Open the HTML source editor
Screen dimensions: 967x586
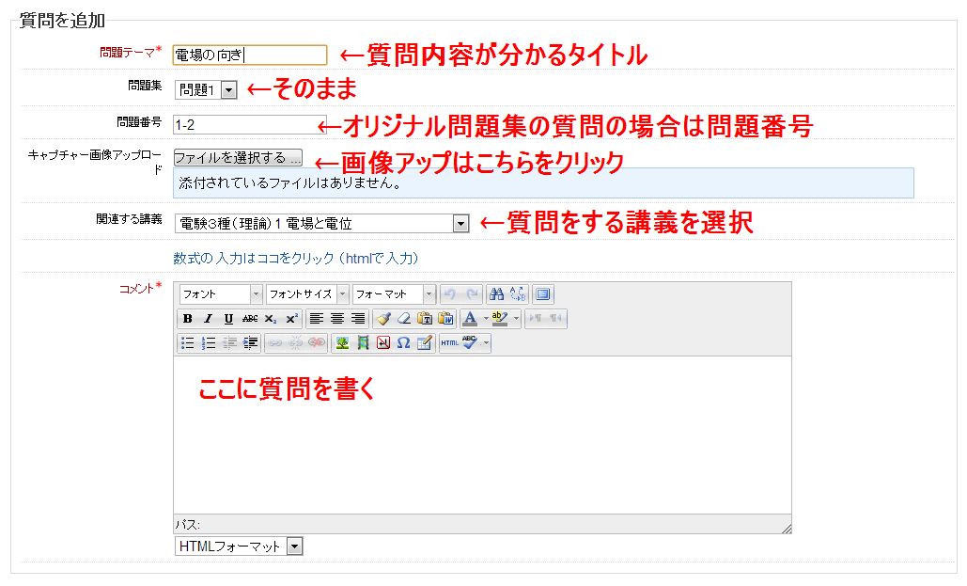coord(449,343)
